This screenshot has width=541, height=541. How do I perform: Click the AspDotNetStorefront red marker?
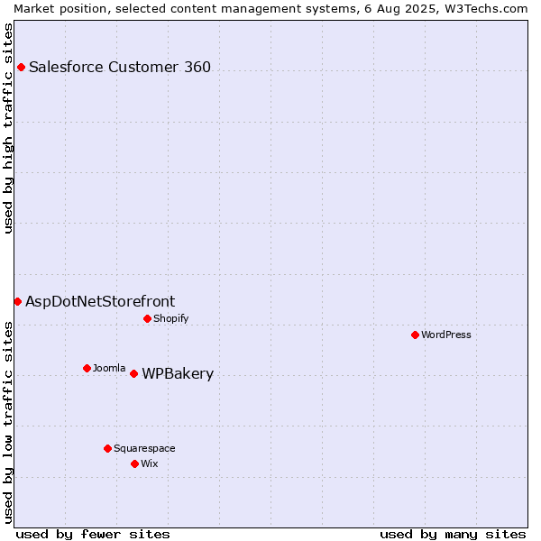point(18,302)
